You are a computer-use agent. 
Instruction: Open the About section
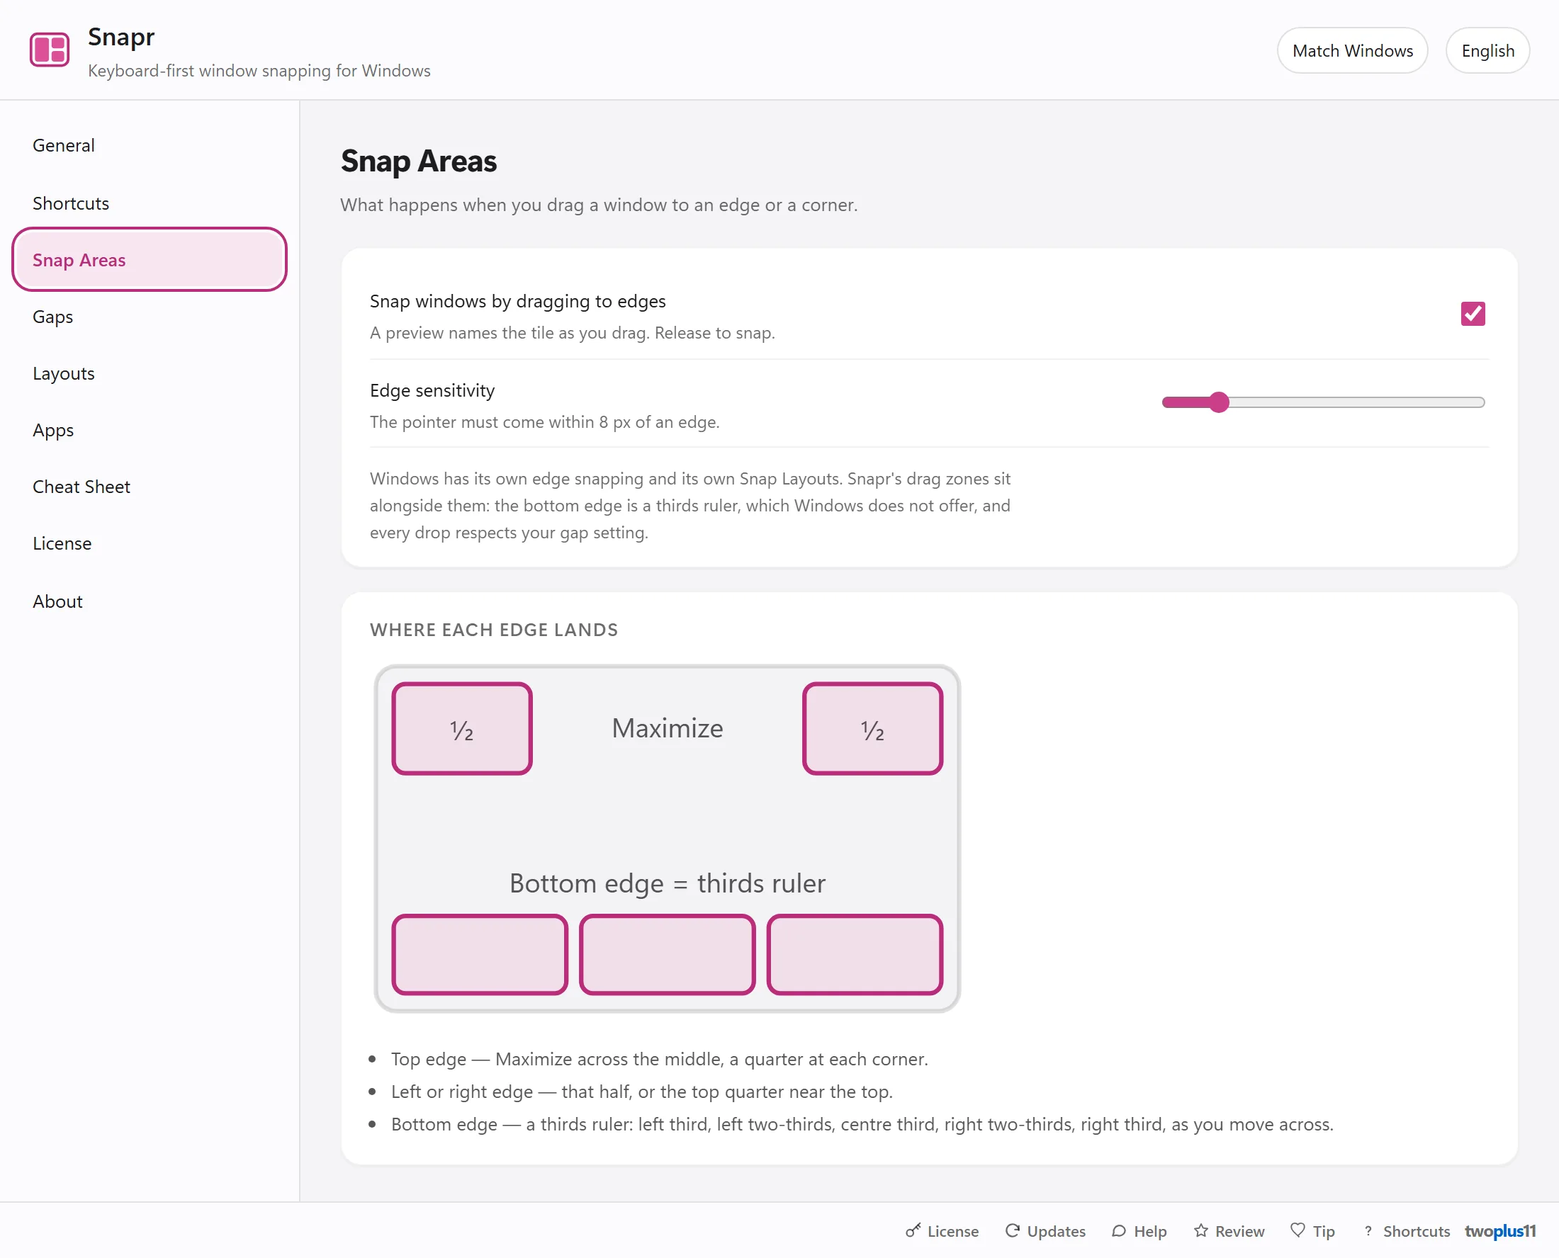[x=150, y=601]
